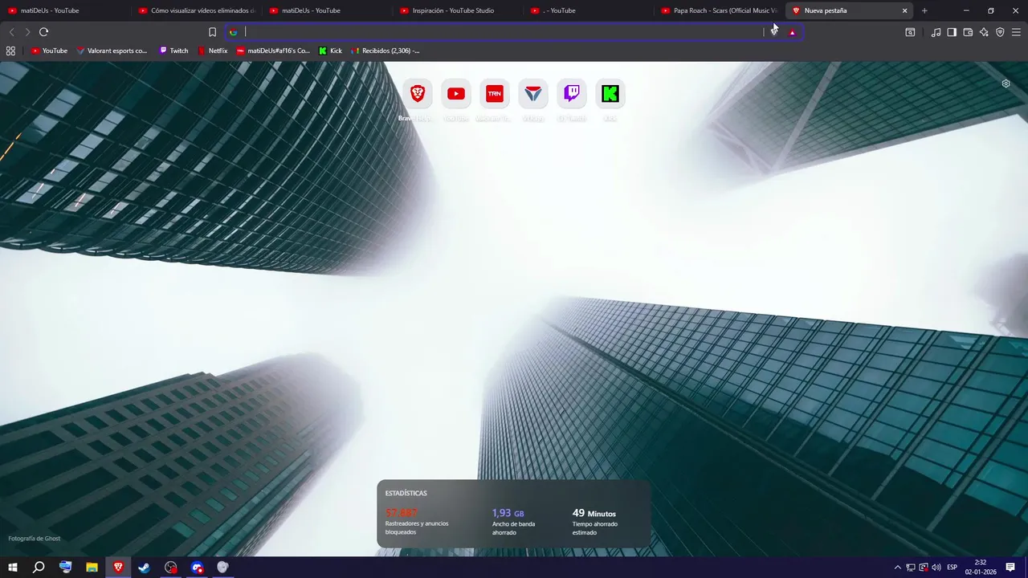Open the Brave Wallet icon
The width and height of the screenshot is (1028, 578).
click(968, 32)
